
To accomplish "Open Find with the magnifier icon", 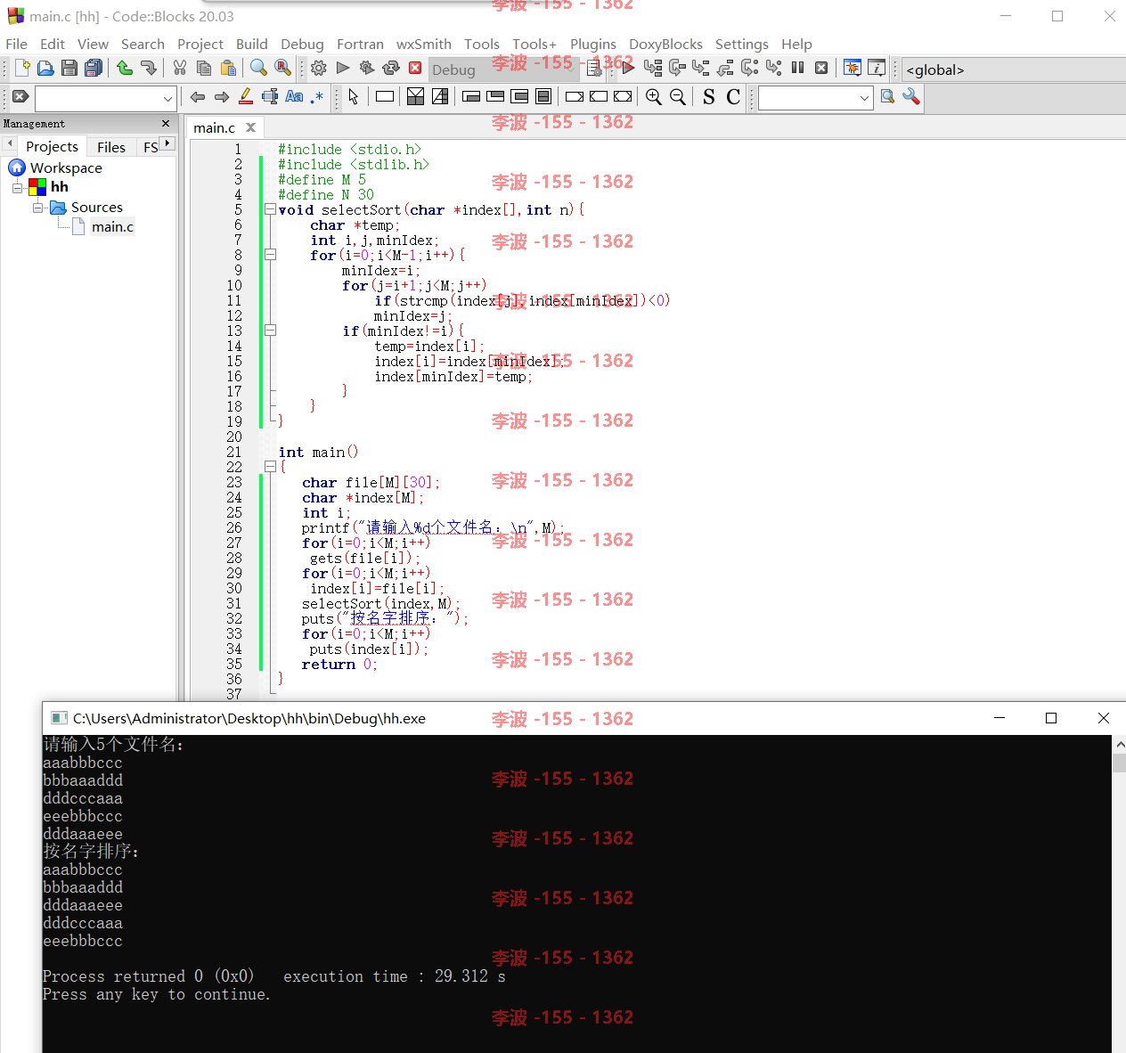I will point(258,68).
